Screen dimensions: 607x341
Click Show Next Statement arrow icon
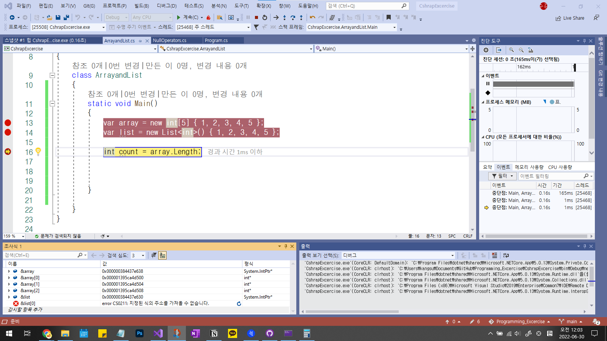pos(276,17)
